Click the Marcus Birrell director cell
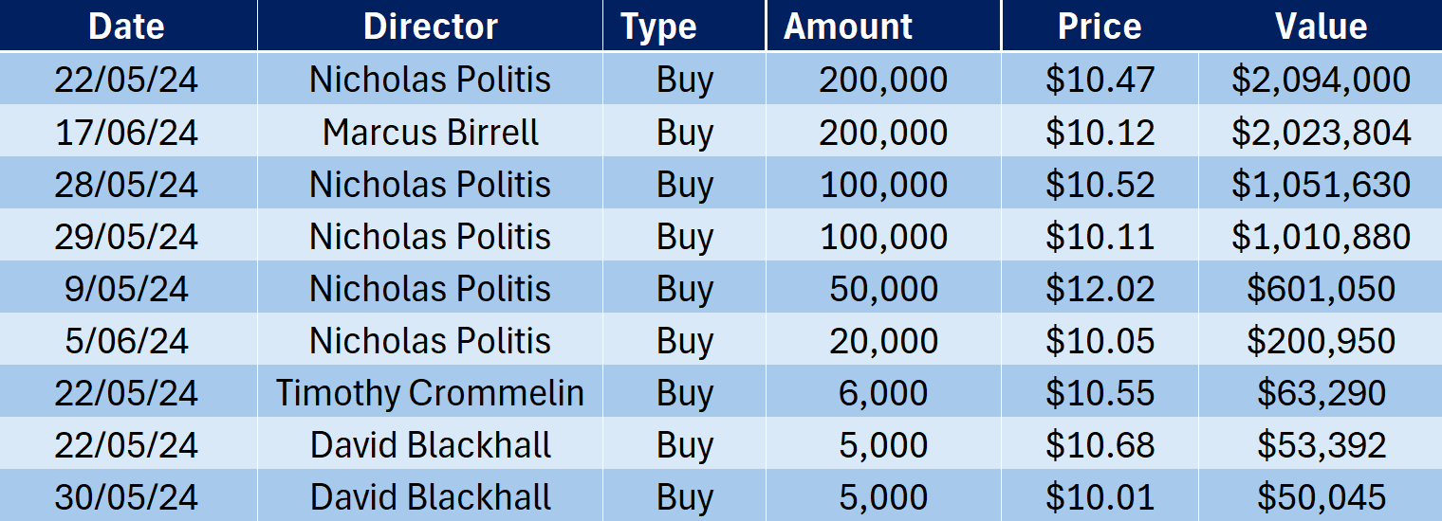 point(430,133)
